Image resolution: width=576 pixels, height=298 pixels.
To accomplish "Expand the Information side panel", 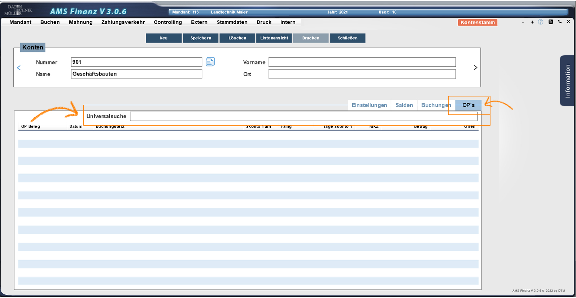I will coord(567,81).
